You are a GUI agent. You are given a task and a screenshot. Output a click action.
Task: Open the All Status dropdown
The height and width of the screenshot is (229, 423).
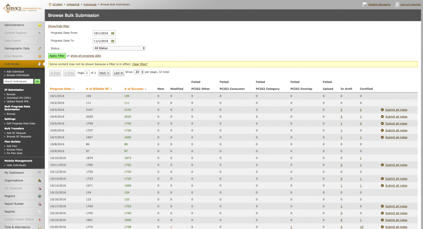pyautogui.click(x=119, y=48)
